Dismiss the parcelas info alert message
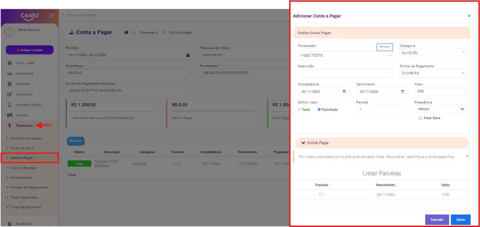The height and width of the screenshot is (227, 480). [x=467, y=156]
